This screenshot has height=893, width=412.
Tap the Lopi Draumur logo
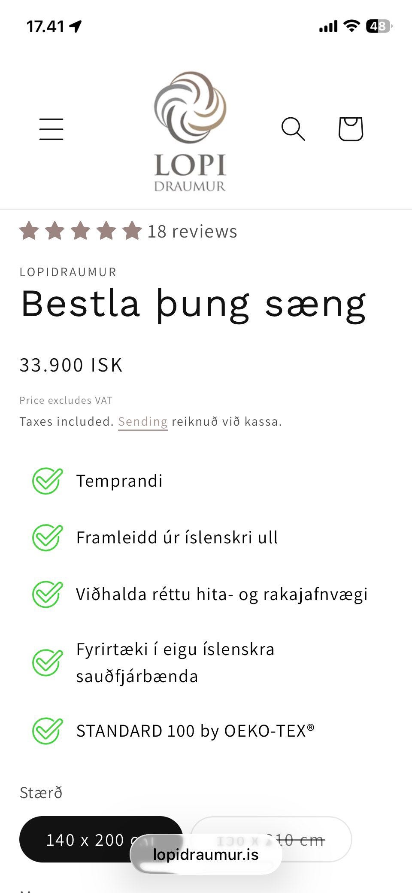tap(190, 131)
